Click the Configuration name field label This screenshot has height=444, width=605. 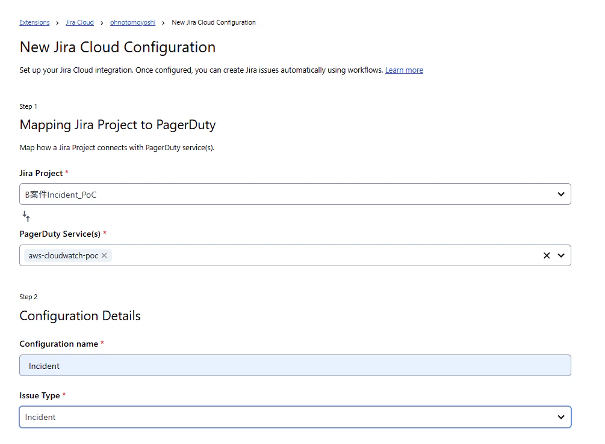58,344
